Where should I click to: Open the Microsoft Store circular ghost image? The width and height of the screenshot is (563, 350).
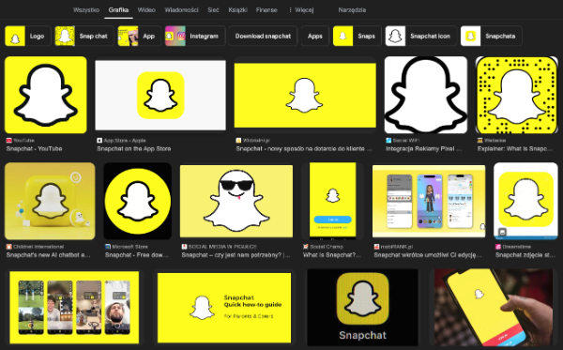(138, 201)
